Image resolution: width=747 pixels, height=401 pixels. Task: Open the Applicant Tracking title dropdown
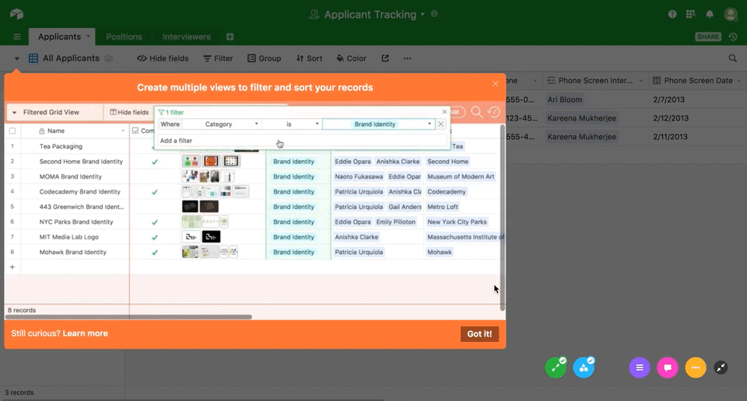[423, 14]
